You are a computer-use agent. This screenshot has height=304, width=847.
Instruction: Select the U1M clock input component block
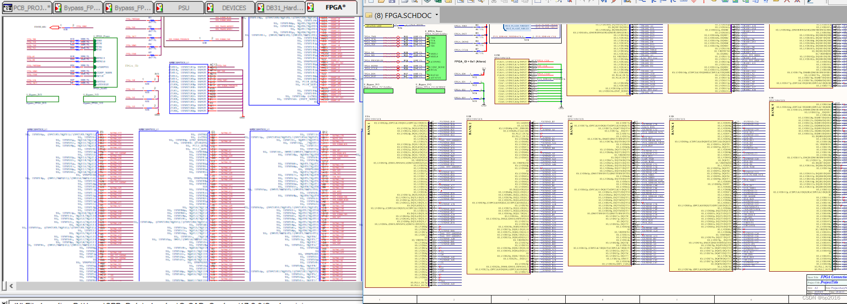pyautogui.click(x=513, y=82)
